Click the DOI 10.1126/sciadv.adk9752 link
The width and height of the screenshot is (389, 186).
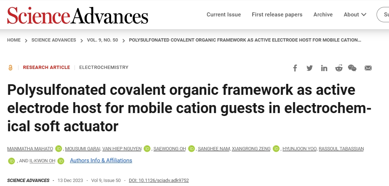159,181
